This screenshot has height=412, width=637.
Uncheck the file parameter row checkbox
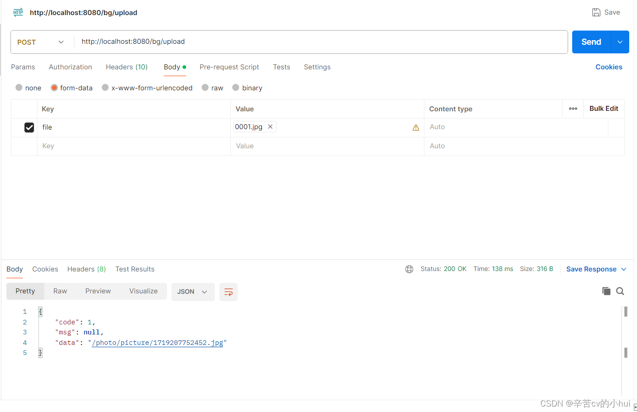[x=29, y=127]
